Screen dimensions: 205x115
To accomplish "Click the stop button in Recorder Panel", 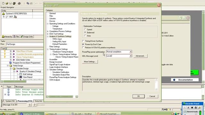I will [x=192, y=108].
